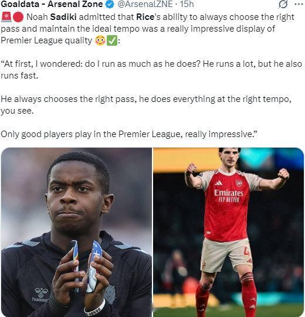Click the bold word Rice
Viewport: 305px width, 317px height.
(x=145, y=17)
